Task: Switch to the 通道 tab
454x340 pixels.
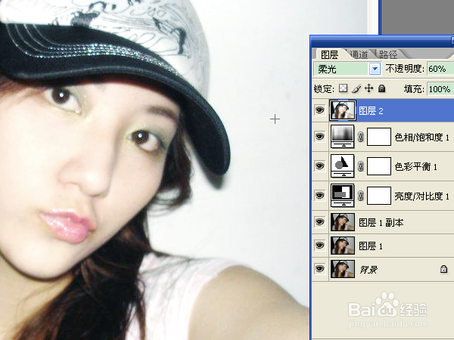Action: pyautogui.click(x=359, y=54)
